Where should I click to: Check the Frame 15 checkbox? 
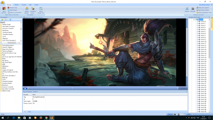[198, 52]
